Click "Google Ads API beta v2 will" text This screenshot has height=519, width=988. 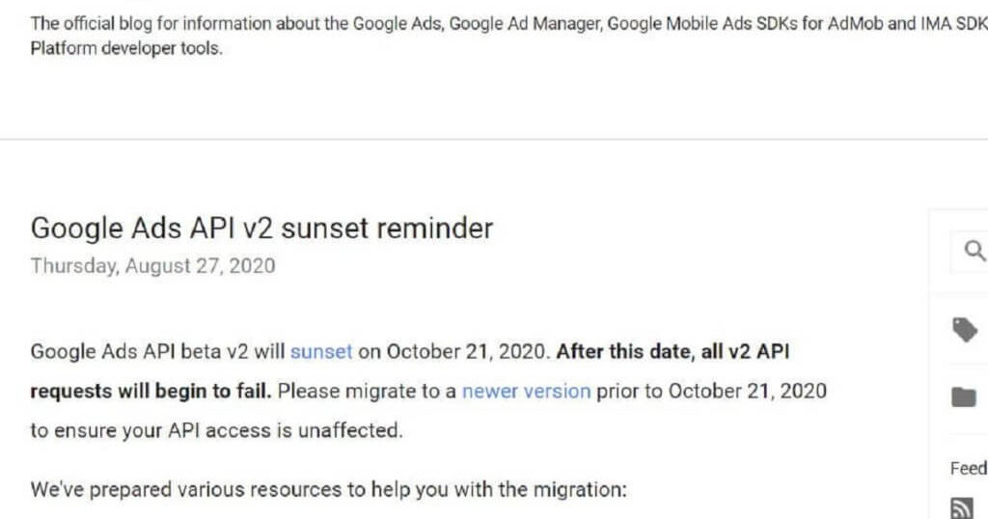[157, 351]
